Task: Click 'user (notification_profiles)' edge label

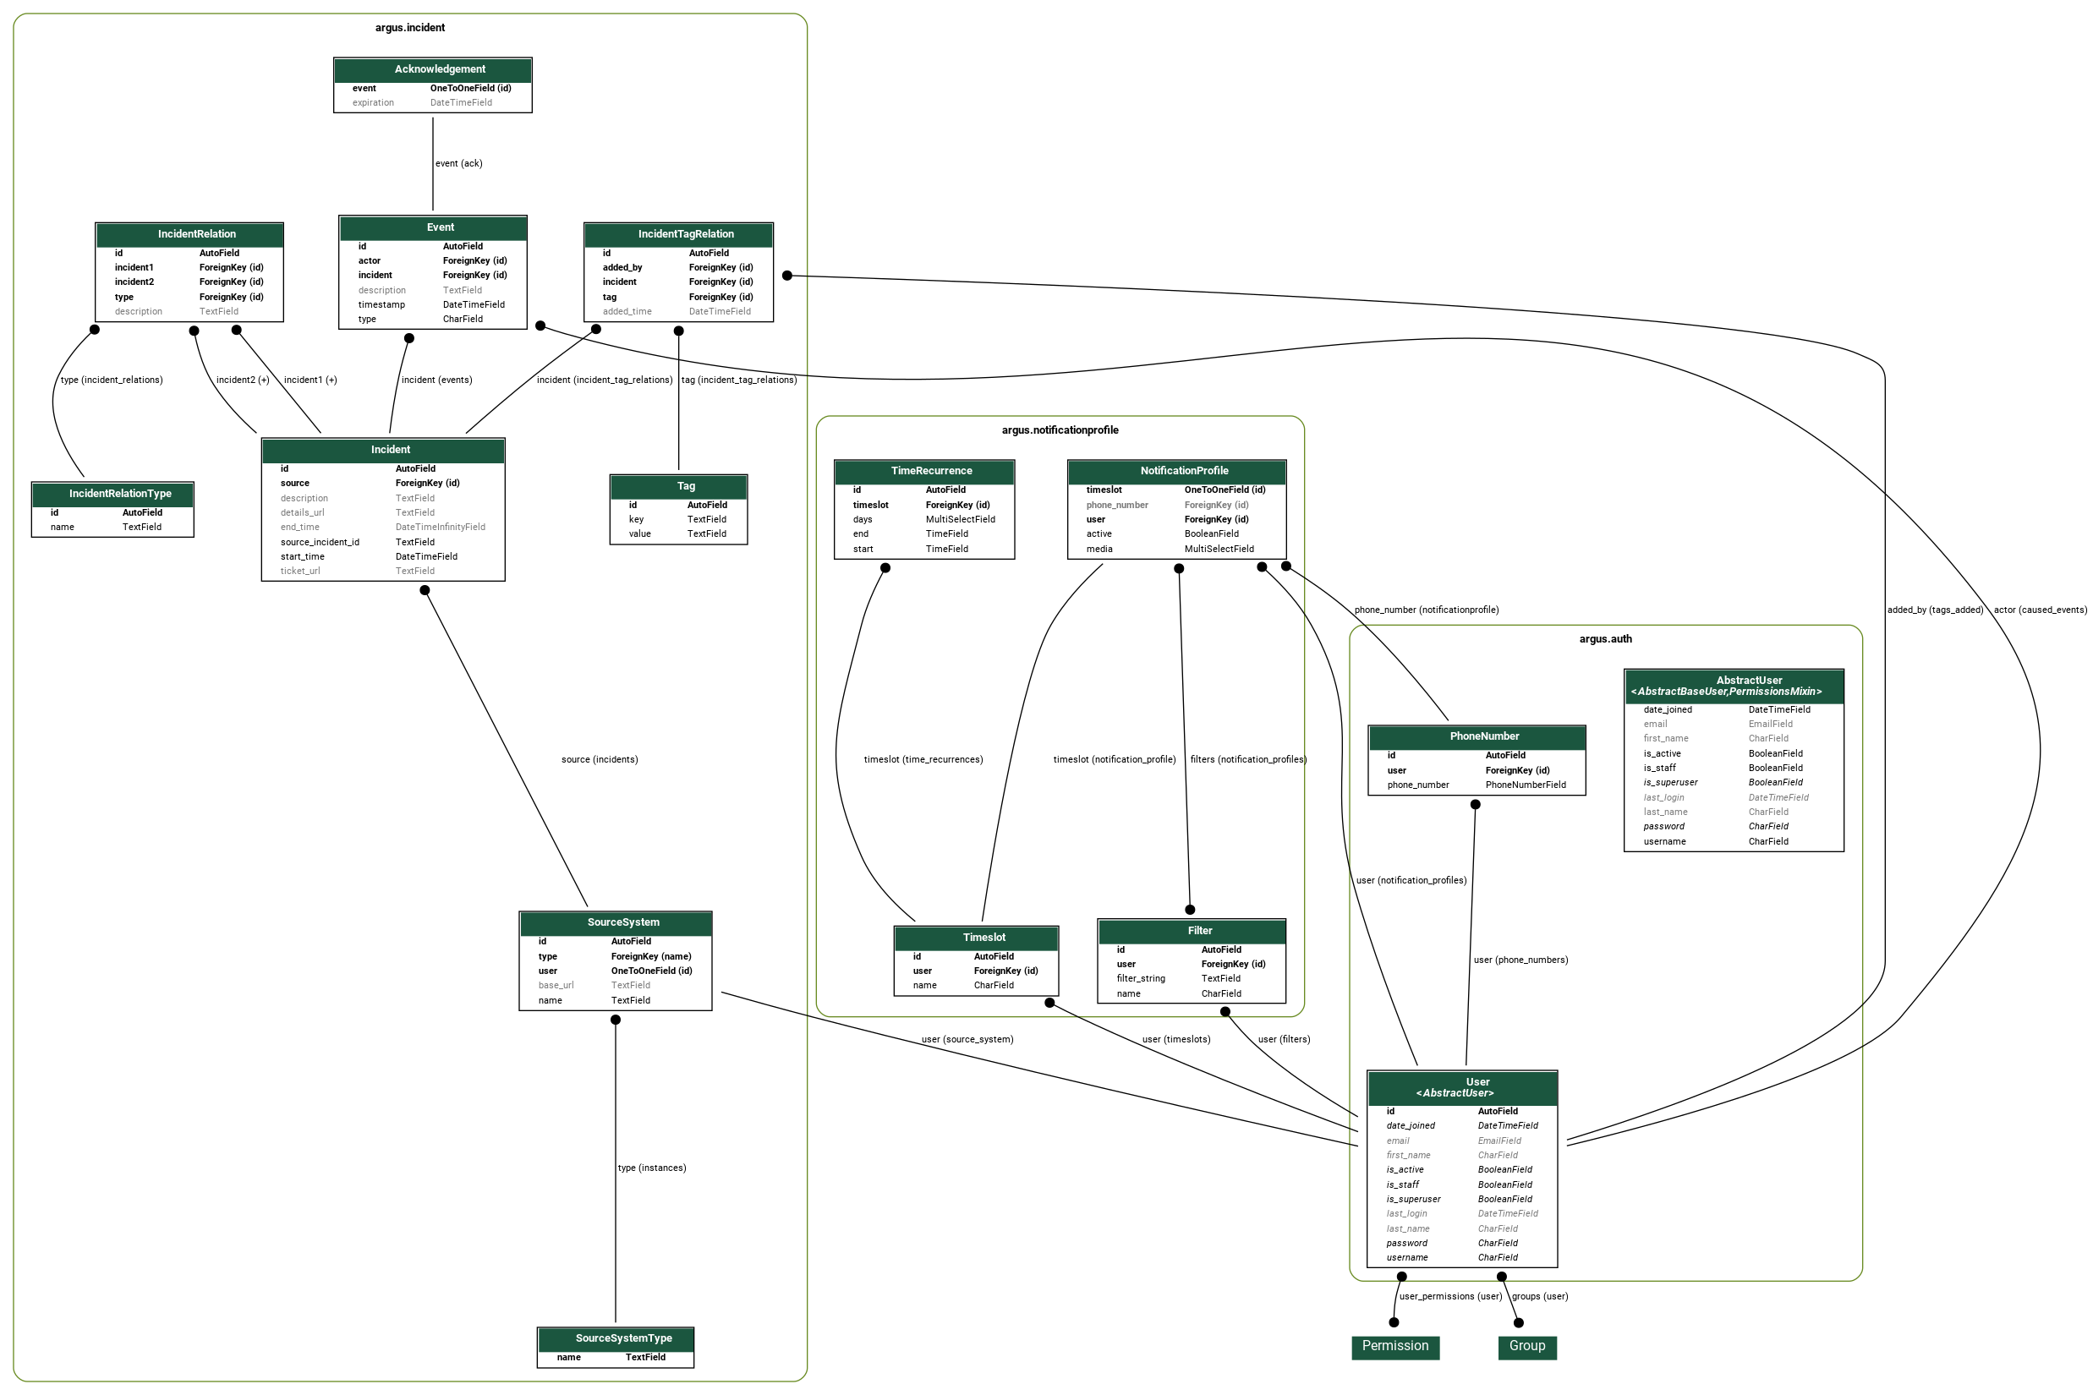Action: click(x=1411, y=881)
